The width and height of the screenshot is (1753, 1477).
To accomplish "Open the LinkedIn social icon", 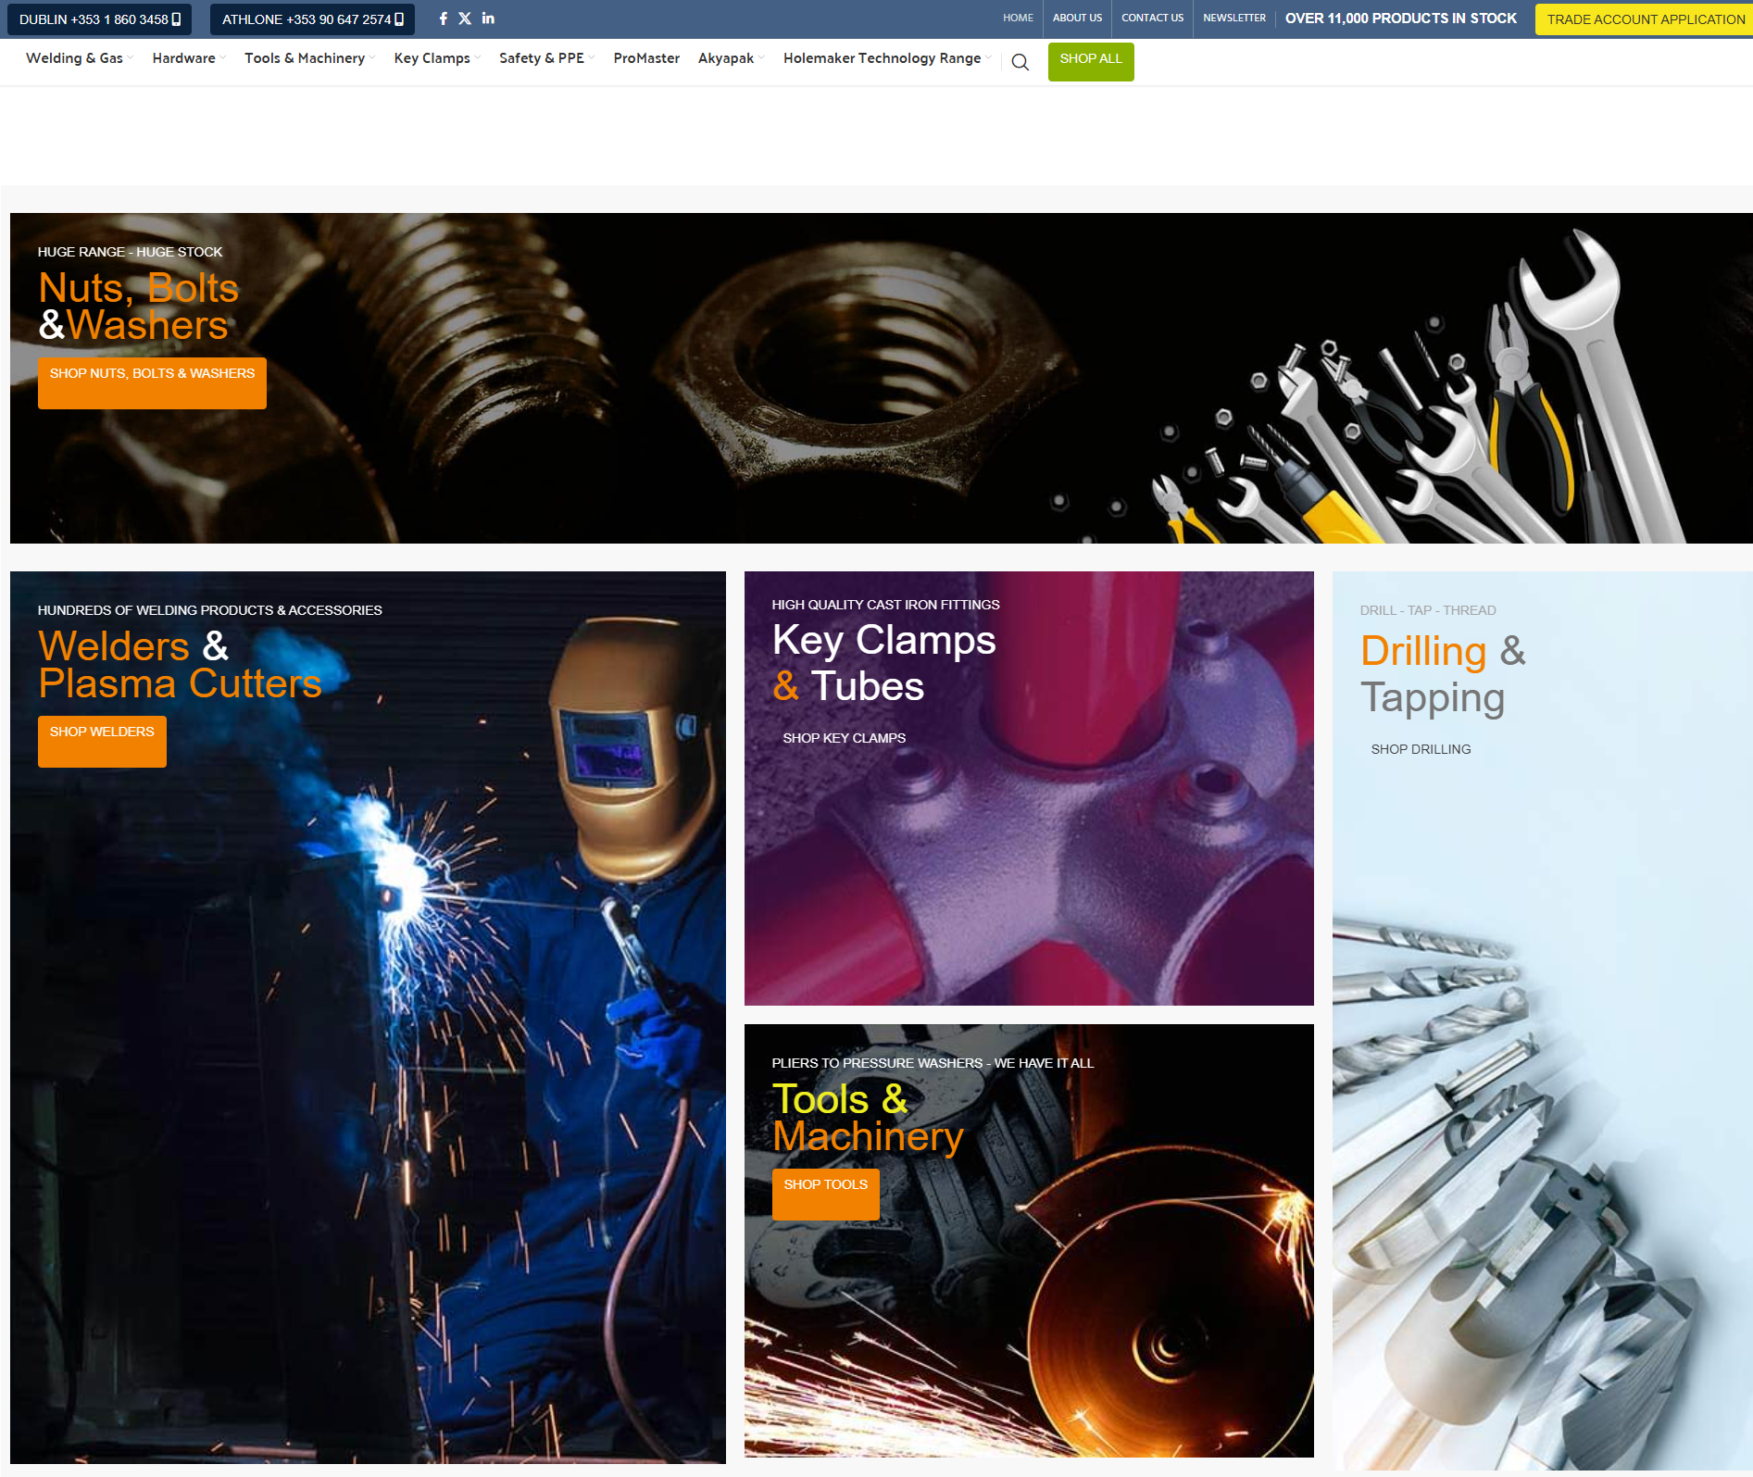I will (x=488, y=19).
